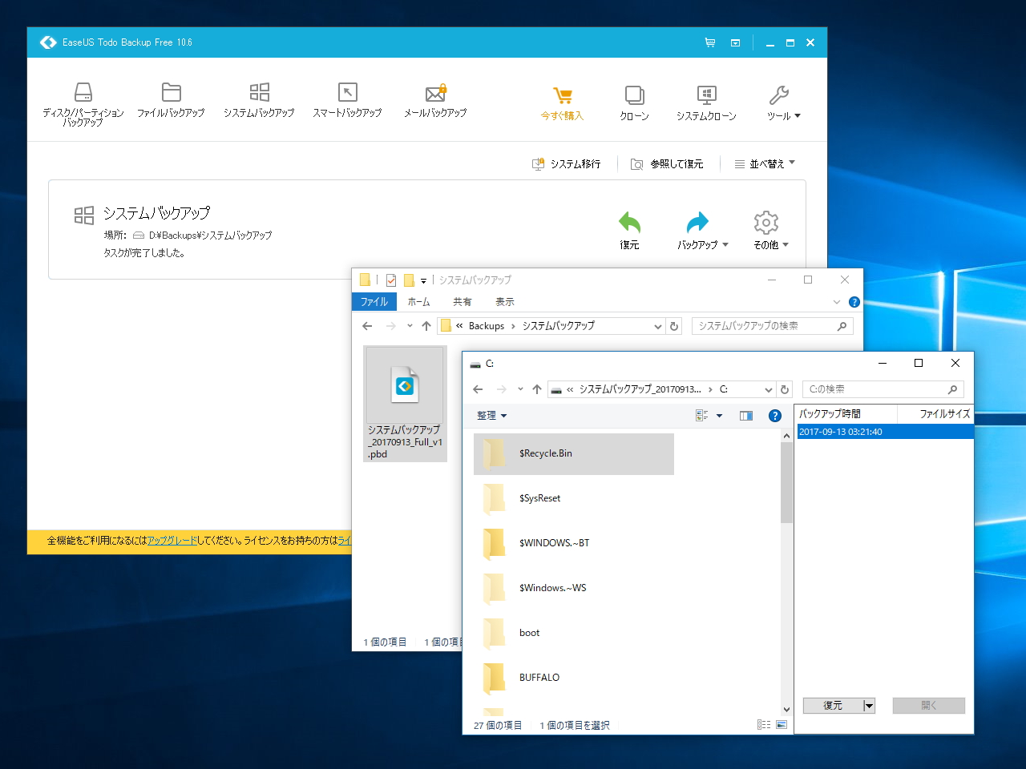Select the $Windows.~WS folder

[x=574, y=588]
